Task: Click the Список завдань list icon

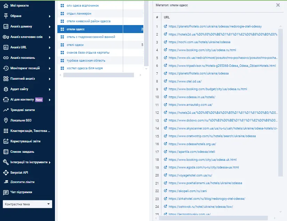Action: pyautogui.click(x=6, y=152)
